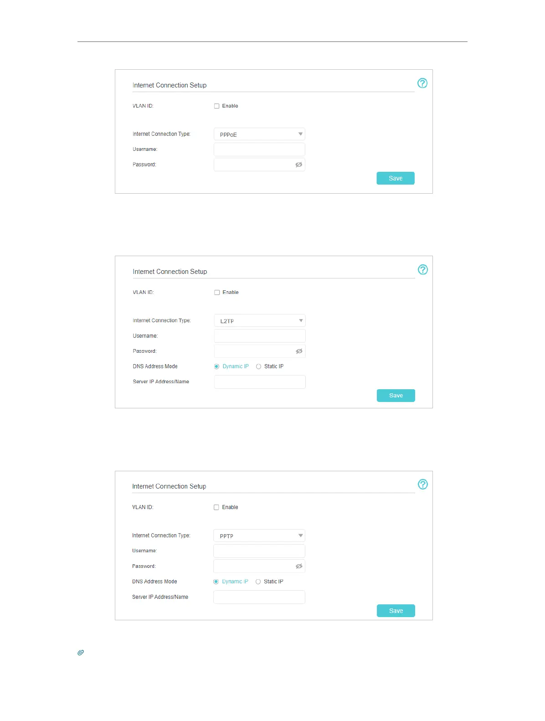
Task: Save the PPPoE connection settings
Action: coord(395,178)
